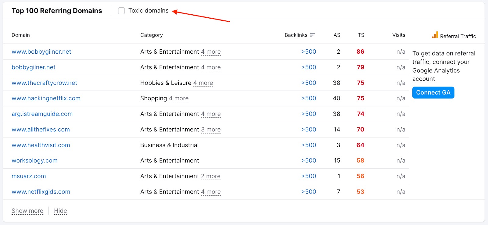Click the Domain column header
This screenshot has width=488, height=225.
[21, 35]
